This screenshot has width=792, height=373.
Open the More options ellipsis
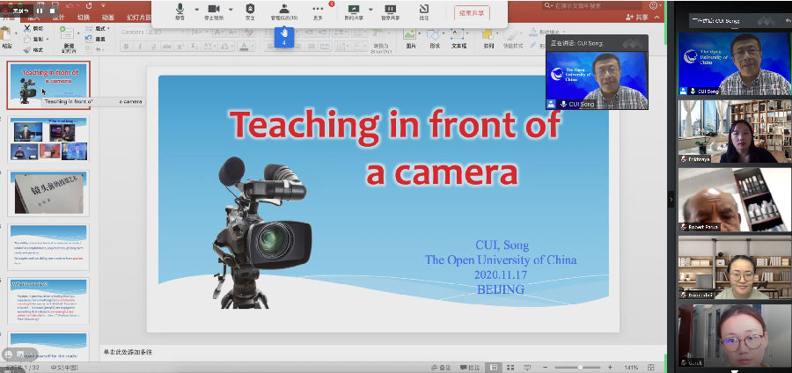(318, 10)
